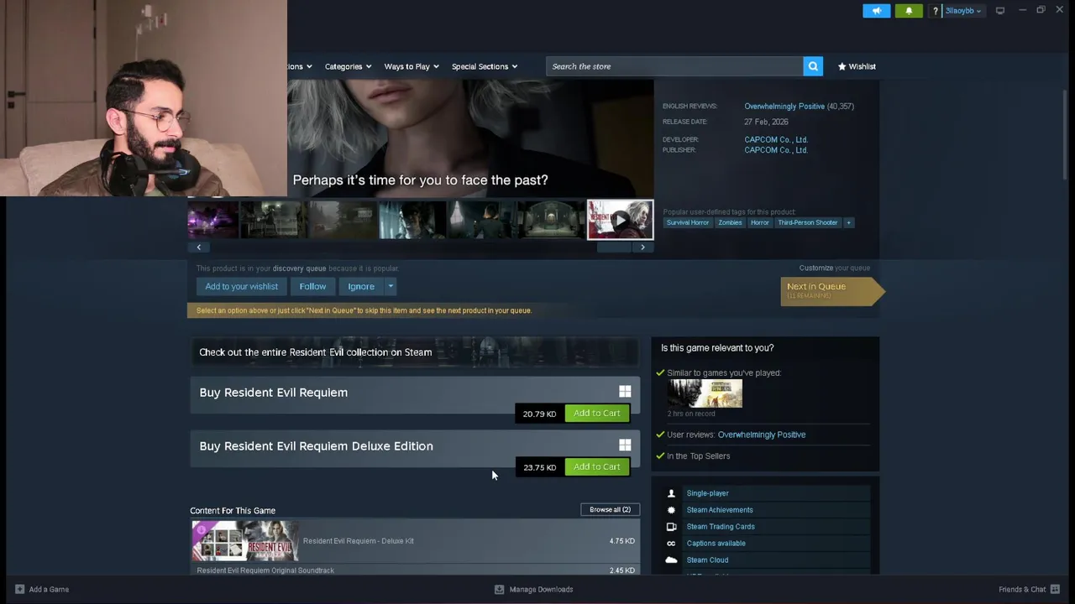
Task: Open the Third-Person Shooter tag
Action: 807,222
